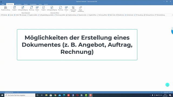
Task: Open Bestellcenter shortcut
Action: [120, 15]
